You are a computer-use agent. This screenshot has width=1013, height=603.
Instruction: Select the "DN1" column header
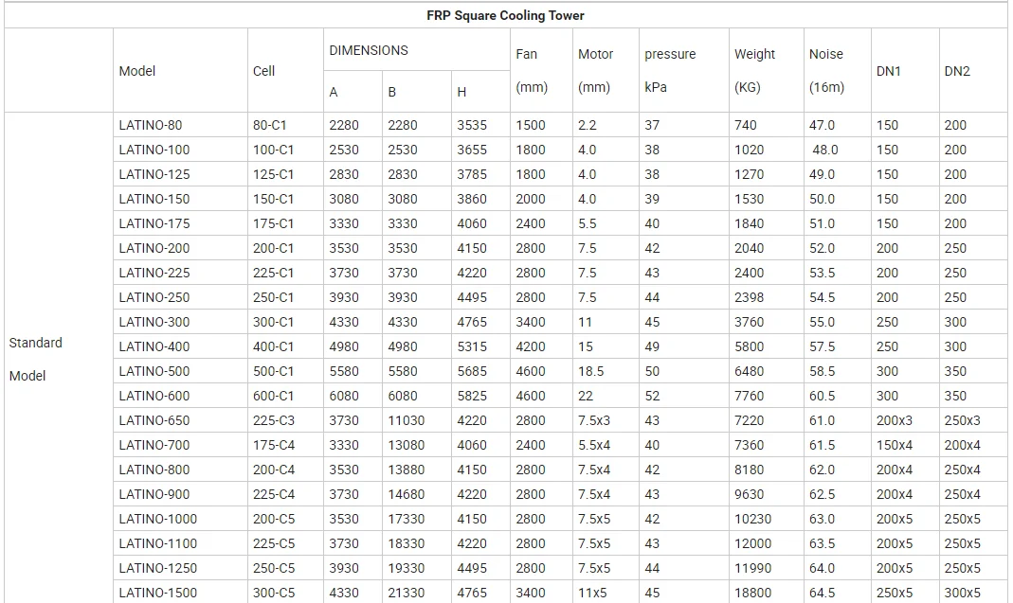pyautogui.click(x=888, y=71)
